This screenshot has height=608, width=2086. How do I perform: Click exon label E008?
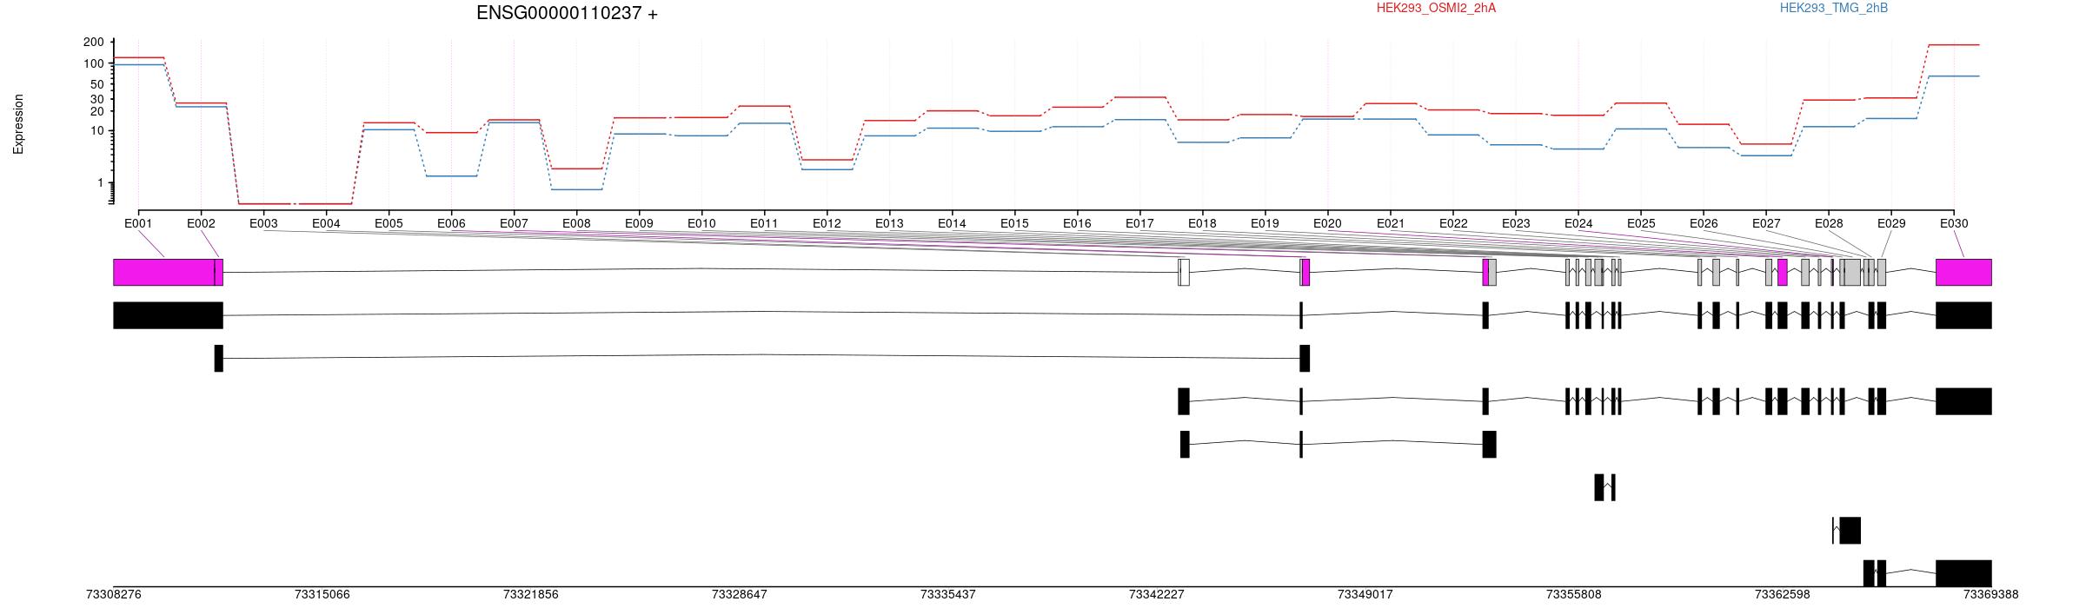[576, 223]
